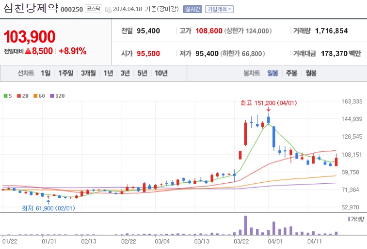Screen dimensions: 367x249
Task: Click the 선차트 line chart label
Action: tap(26, 73)
